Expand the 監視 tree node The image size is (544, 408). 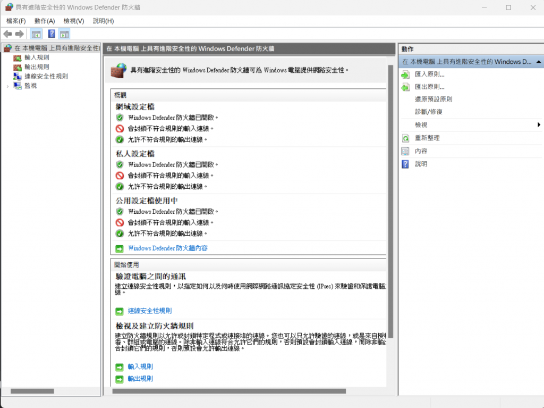coord(7,86)
